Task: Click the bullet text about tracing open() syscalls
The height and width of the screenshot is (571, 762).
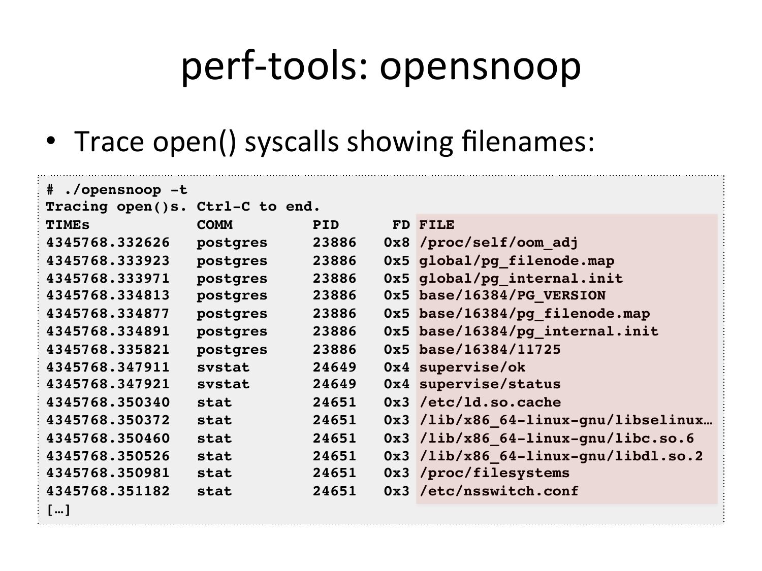Action: (x=334, y=142)
